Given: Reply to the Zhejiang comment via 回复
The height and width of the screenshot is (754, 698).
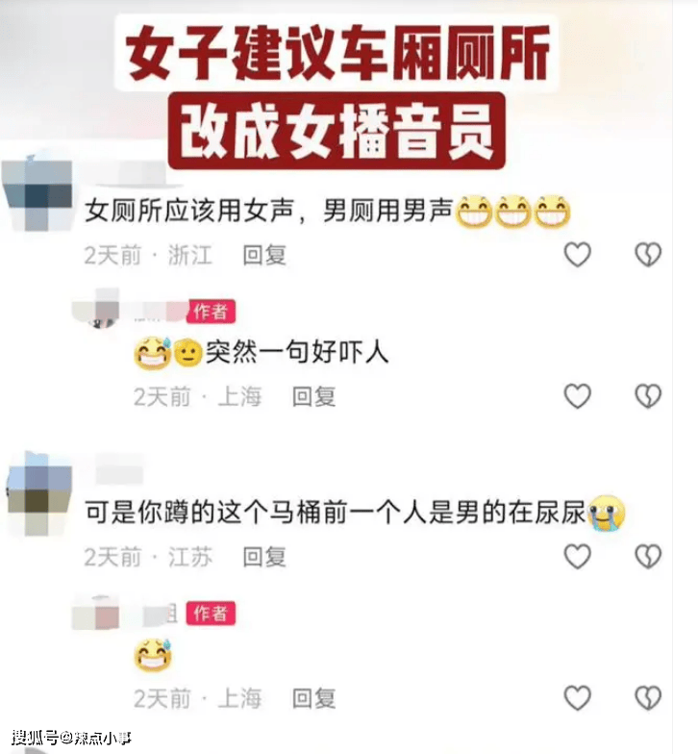Looking at the screenshot, I should click(264, 255).
